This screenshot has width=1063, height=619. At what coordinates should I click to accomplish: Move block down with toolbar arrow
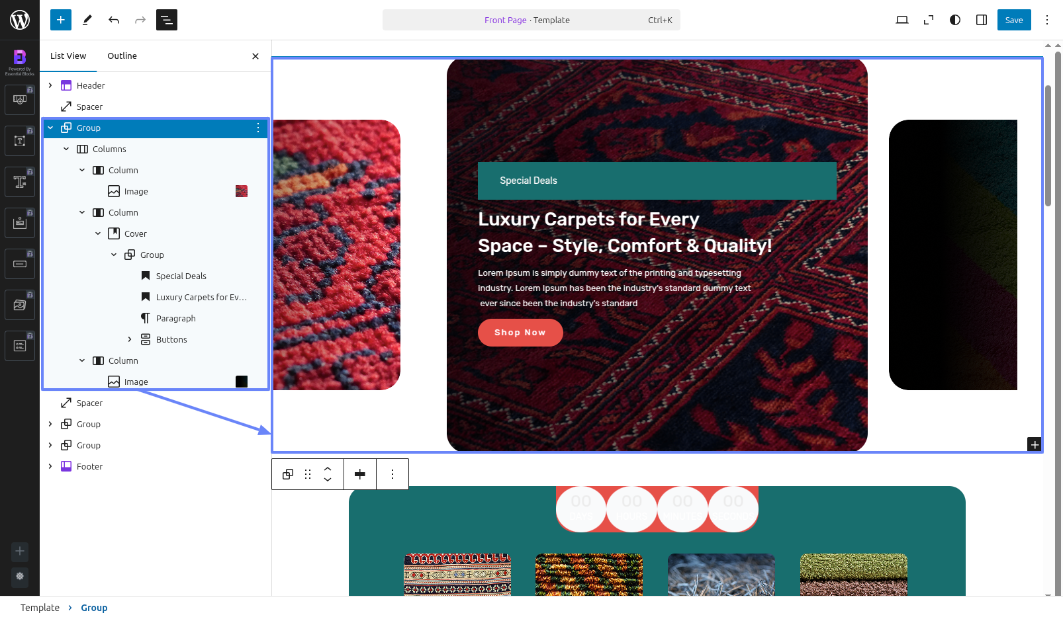click(328, 479)
